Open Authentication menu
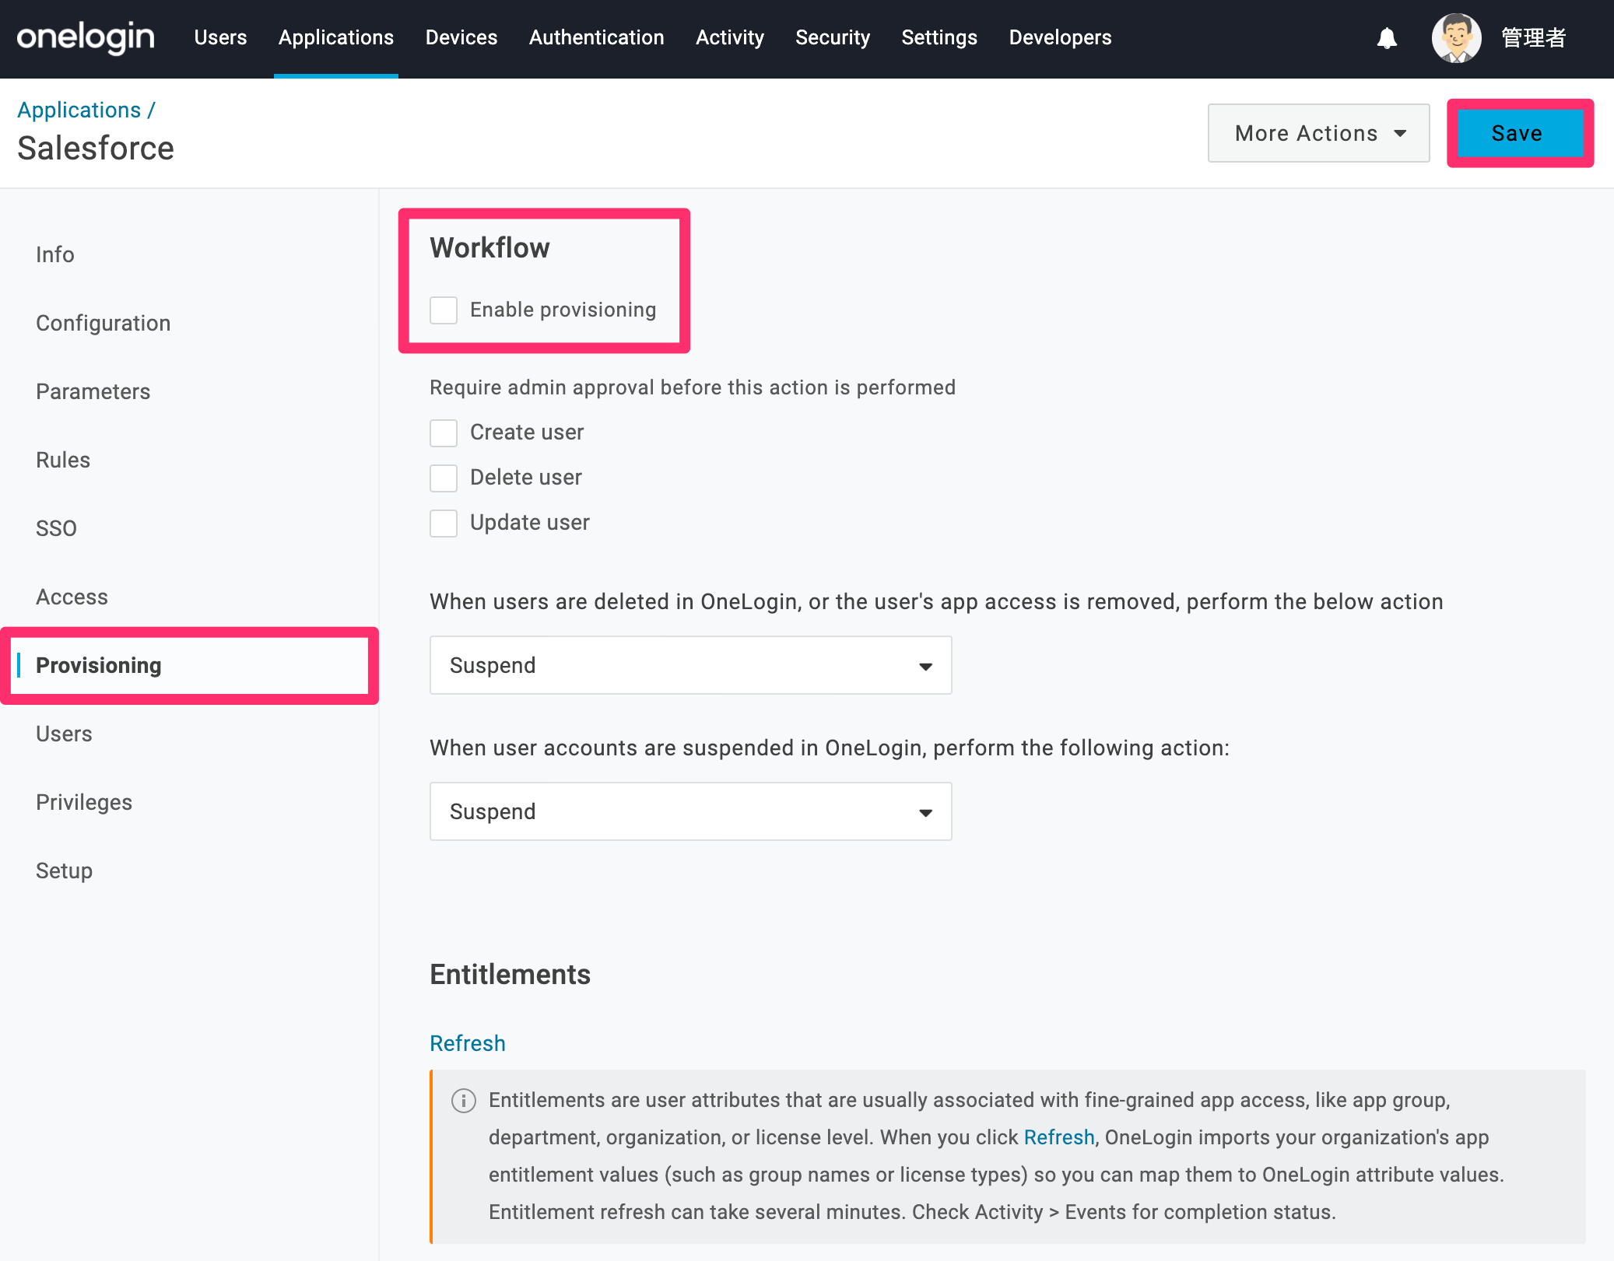The width and height of the screenshot is (1614, 1261). [x=597, y=37]
